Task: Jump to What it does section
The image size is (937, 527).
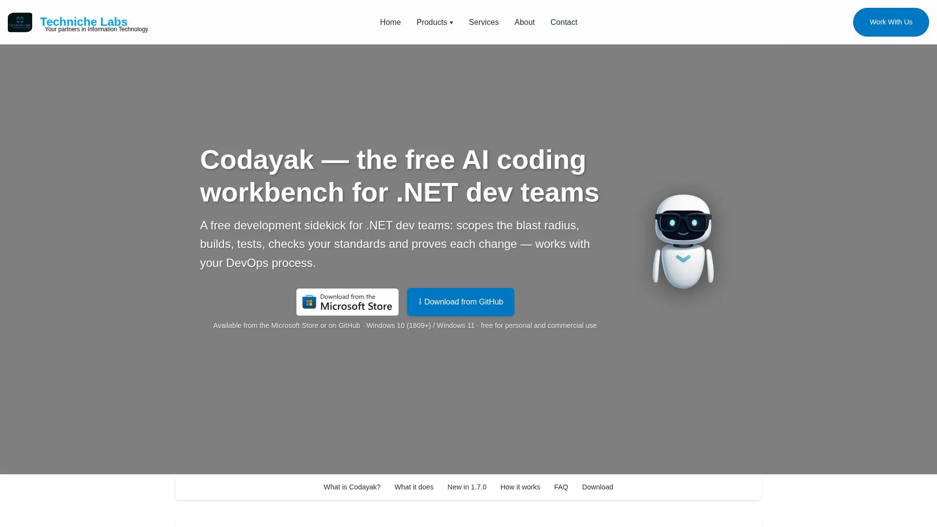Action: pos(414,487)
